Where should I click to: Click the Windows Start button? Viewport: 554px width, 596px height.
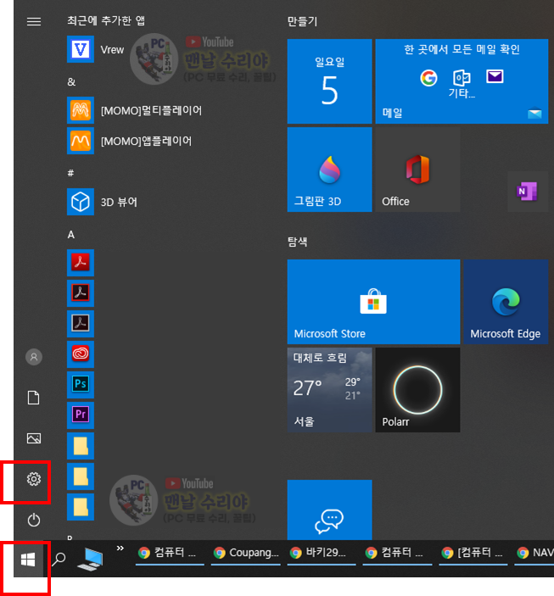click(28, 560)
